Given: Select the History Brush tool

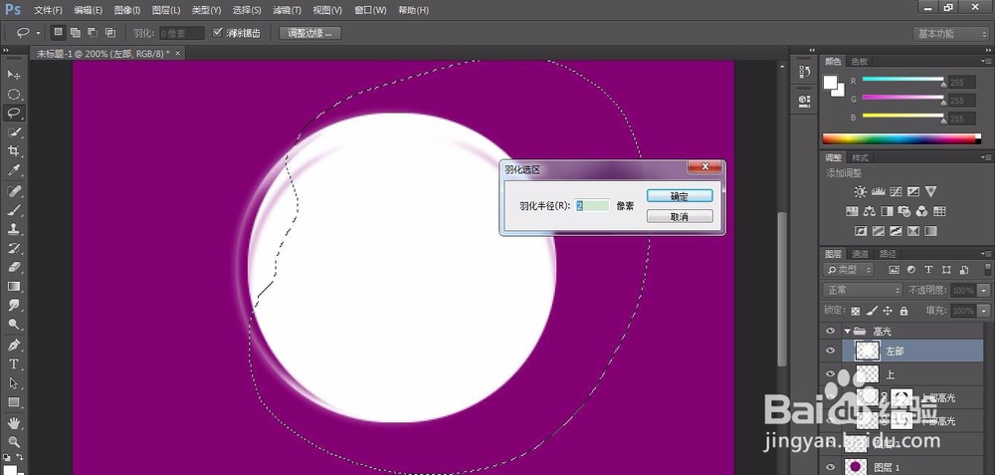Looking at the screenshot, I should click(14, 248).
